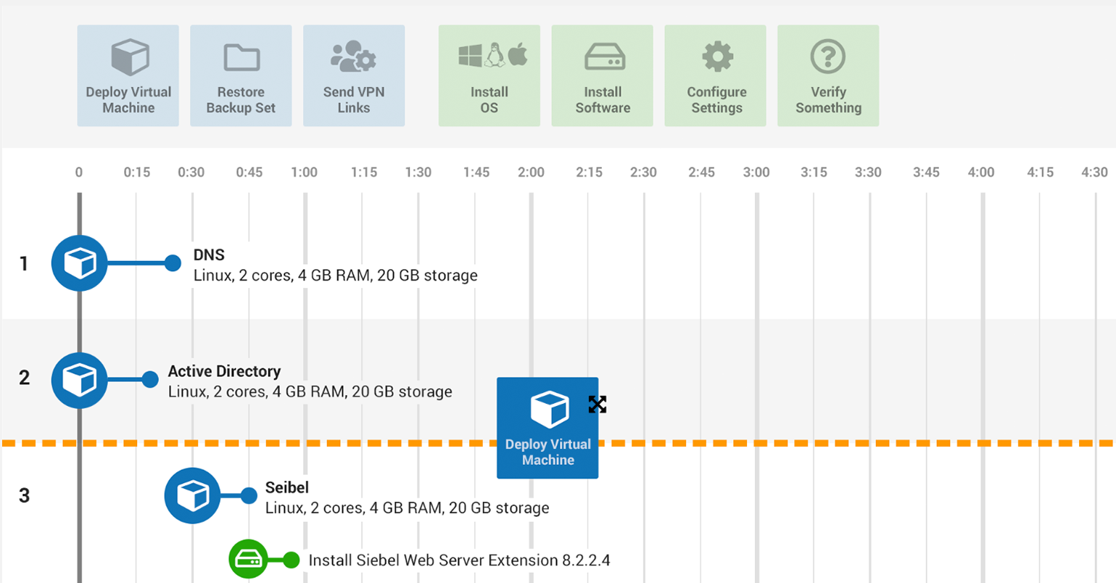Select the dragged Deploy Virtual Machine tile
Viewport: 1116px width, 583px height.
coord(547,428)
